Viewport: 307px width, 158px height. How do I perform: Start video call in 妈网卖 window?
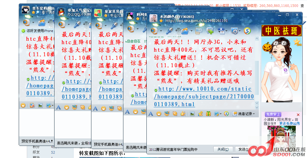coord(131,29)
